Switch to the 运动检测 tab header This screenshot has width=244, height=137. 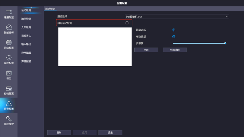(50, 9)
